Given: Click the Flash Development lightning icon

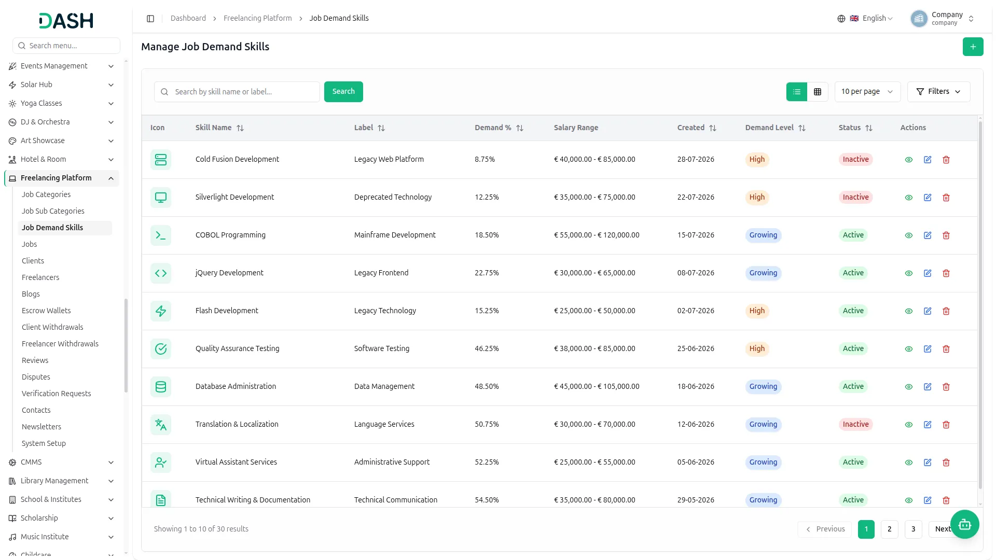Looking at the screenshot, I should tap(161, 311).
